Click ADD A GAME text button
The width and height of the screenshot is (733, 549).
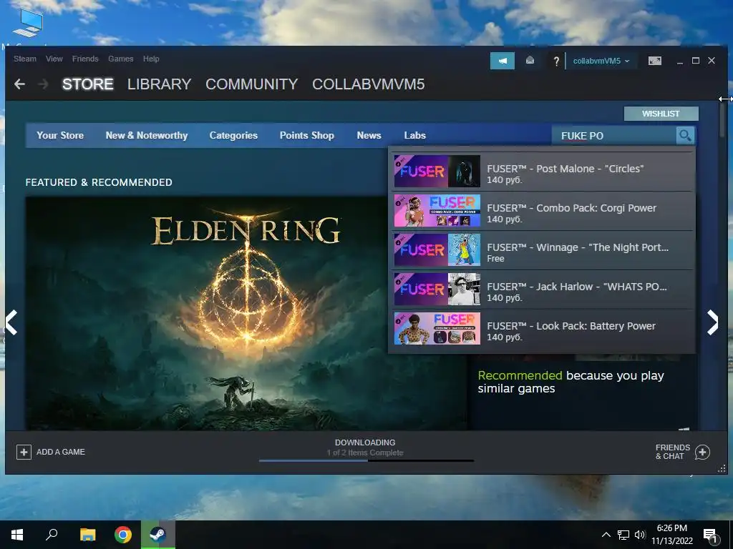tap(61, 452)
